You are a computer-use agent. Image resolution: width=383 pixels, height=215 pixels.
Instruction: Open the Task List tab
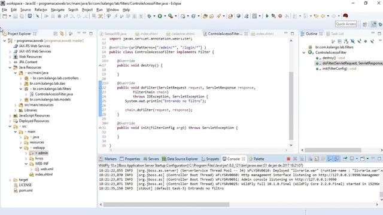(x=335, y=33)
